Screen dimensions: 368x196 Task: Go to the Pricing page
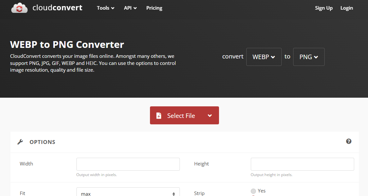point(154,8)
